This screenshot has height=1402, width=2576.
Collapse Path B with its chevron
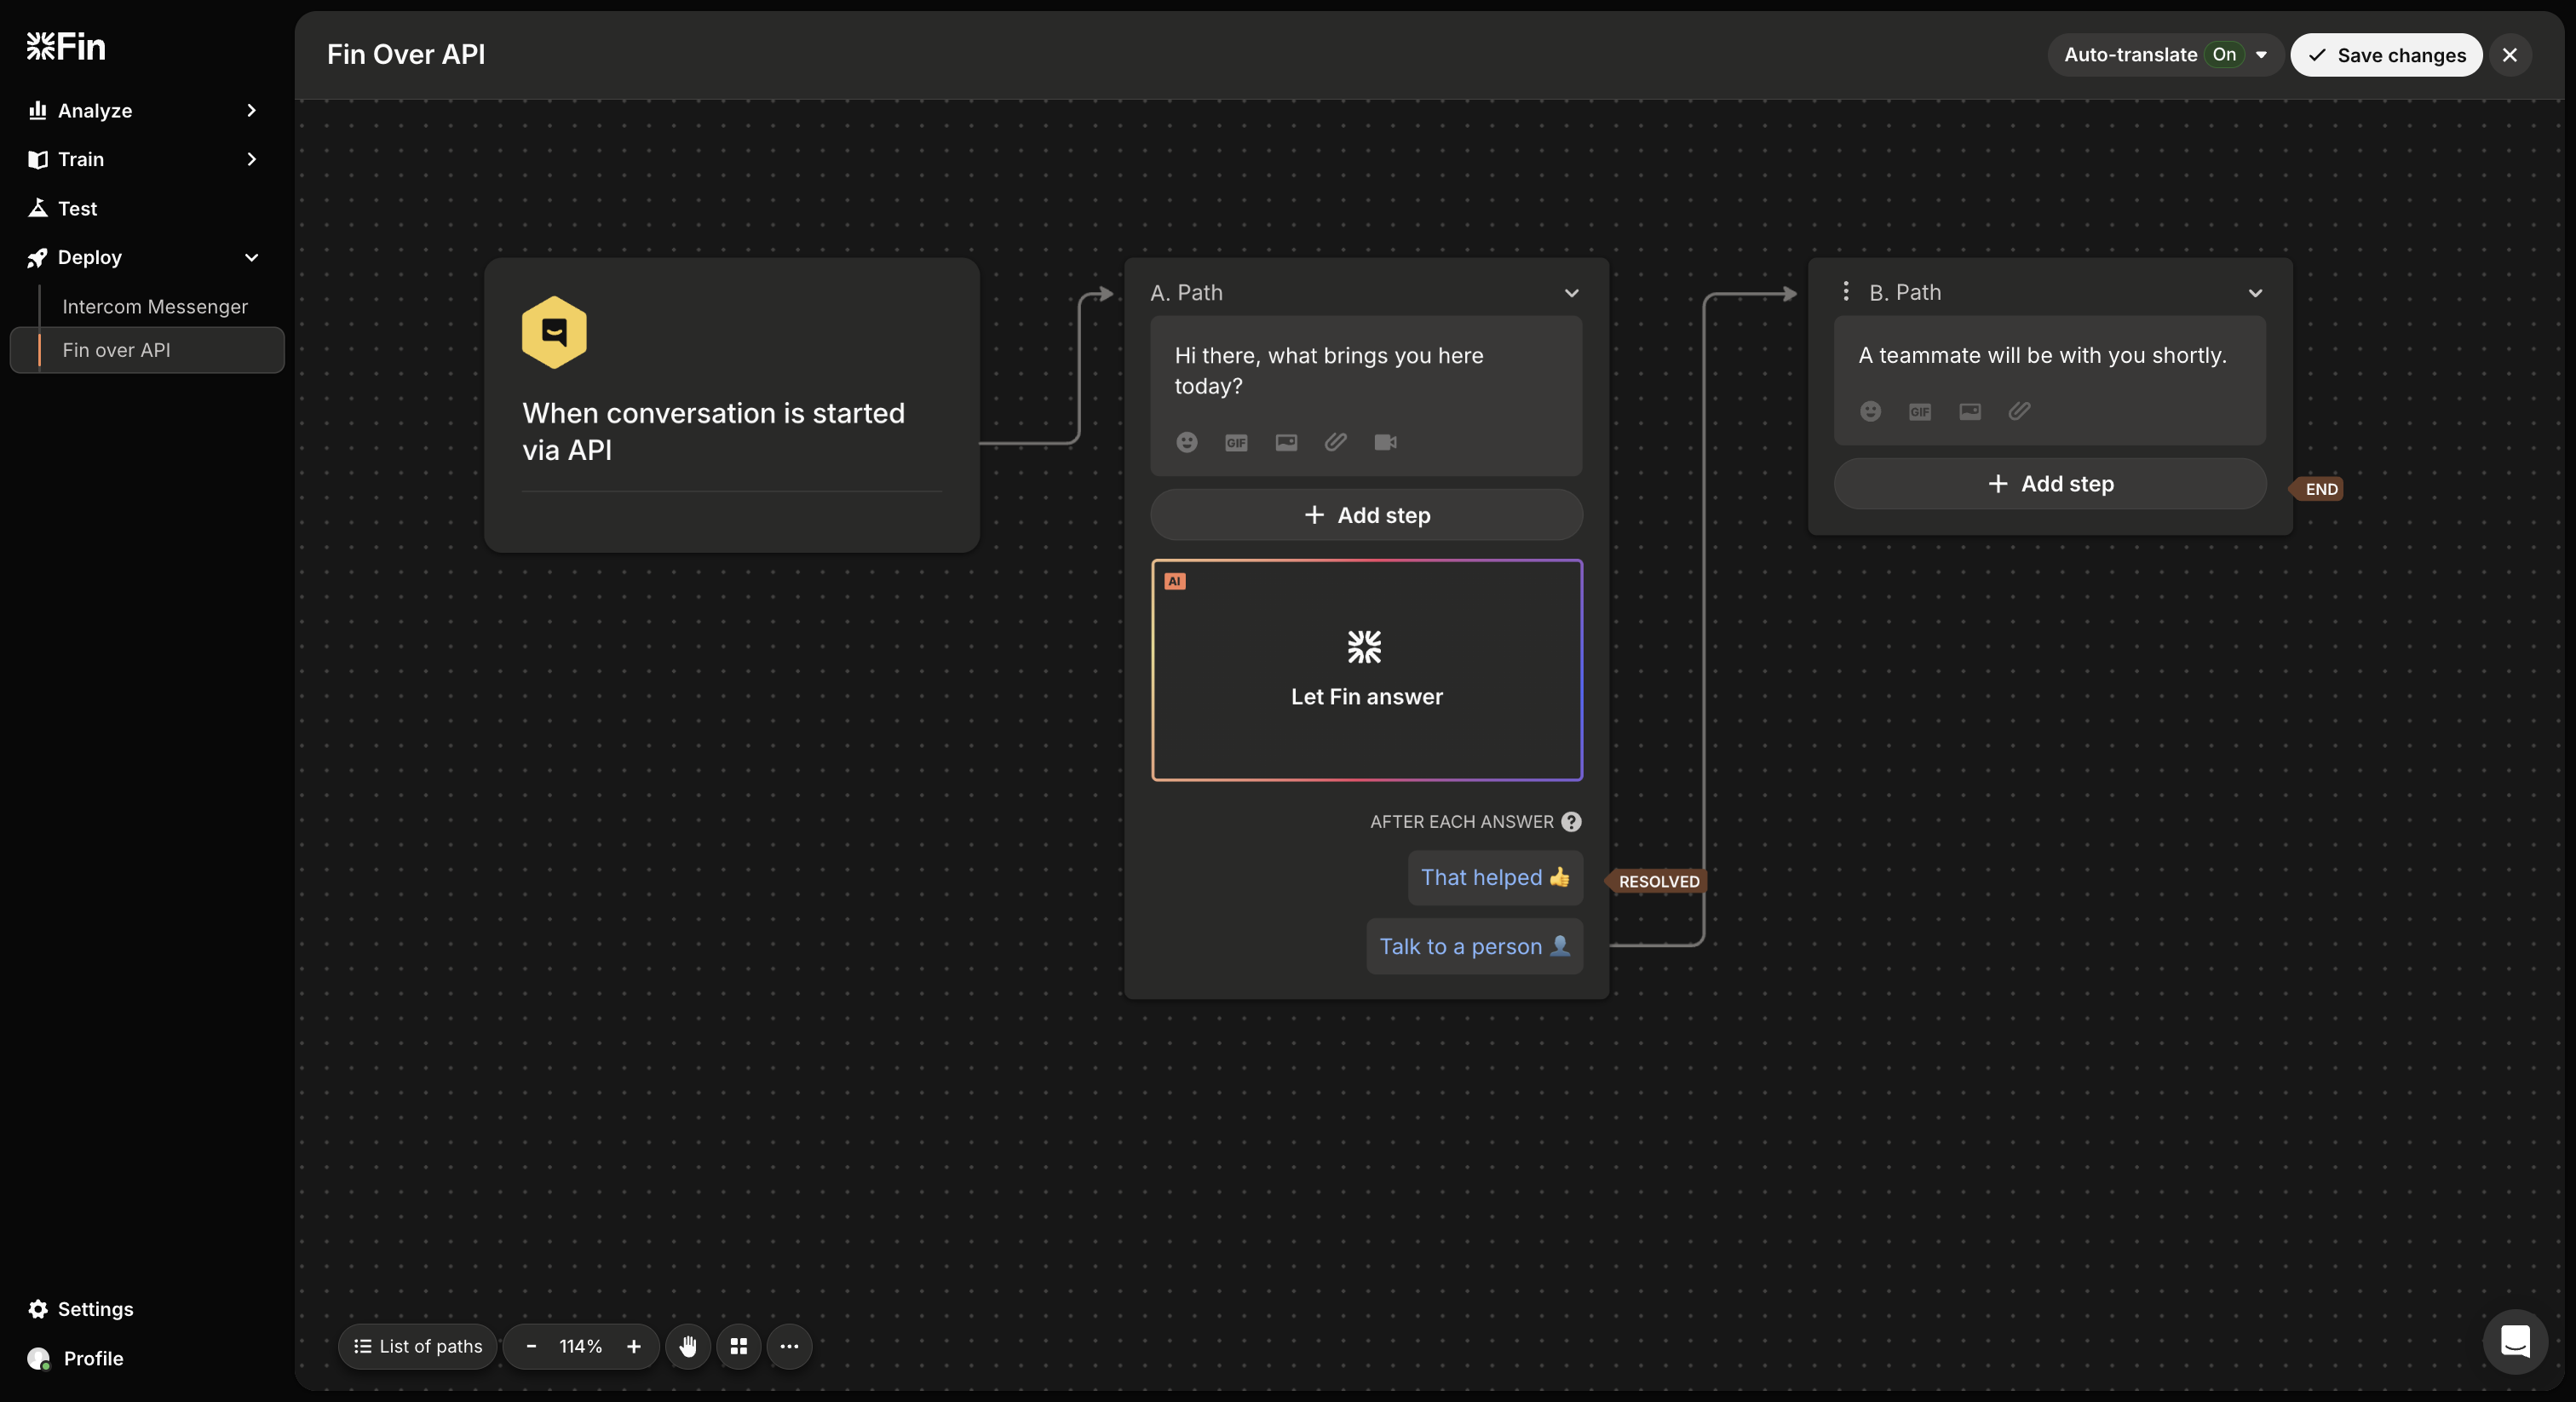point(2256,293)
